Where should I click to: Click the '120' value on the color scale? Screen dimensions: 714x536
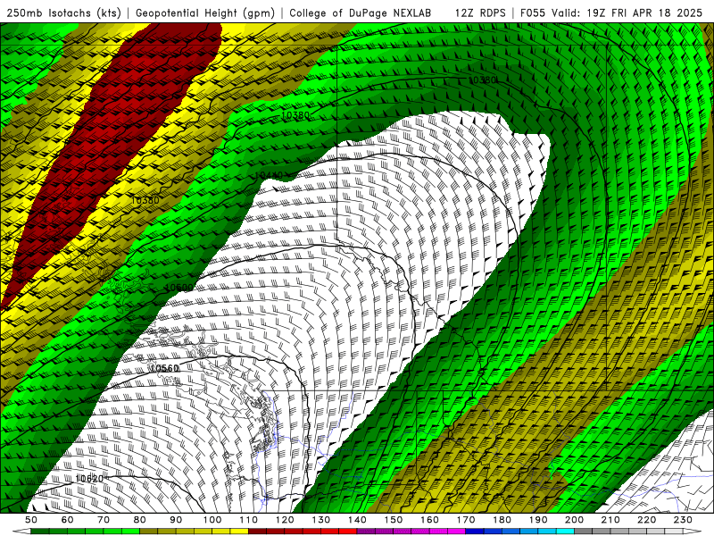285,520
